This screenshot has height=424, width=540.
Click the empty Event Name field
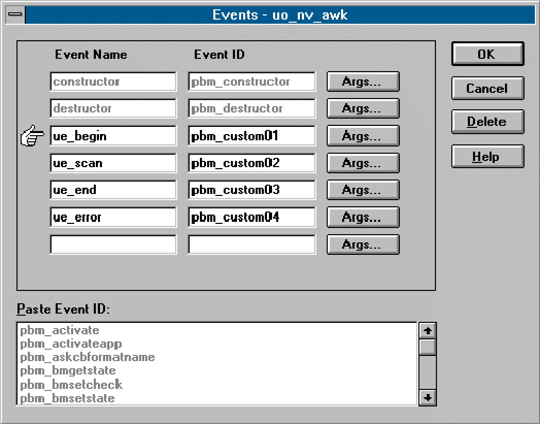click(x=113, y=244)
